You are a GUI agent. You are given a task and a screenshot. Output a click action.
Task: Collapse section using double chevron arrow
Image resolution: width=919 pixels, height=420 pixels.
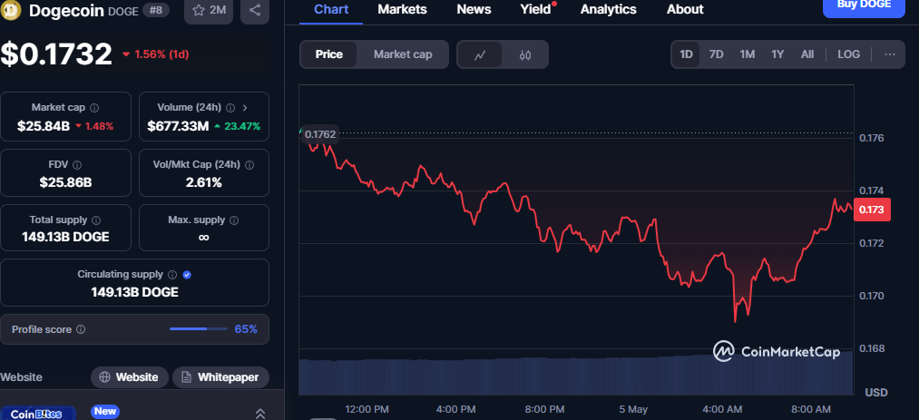[x=260, y=414]
